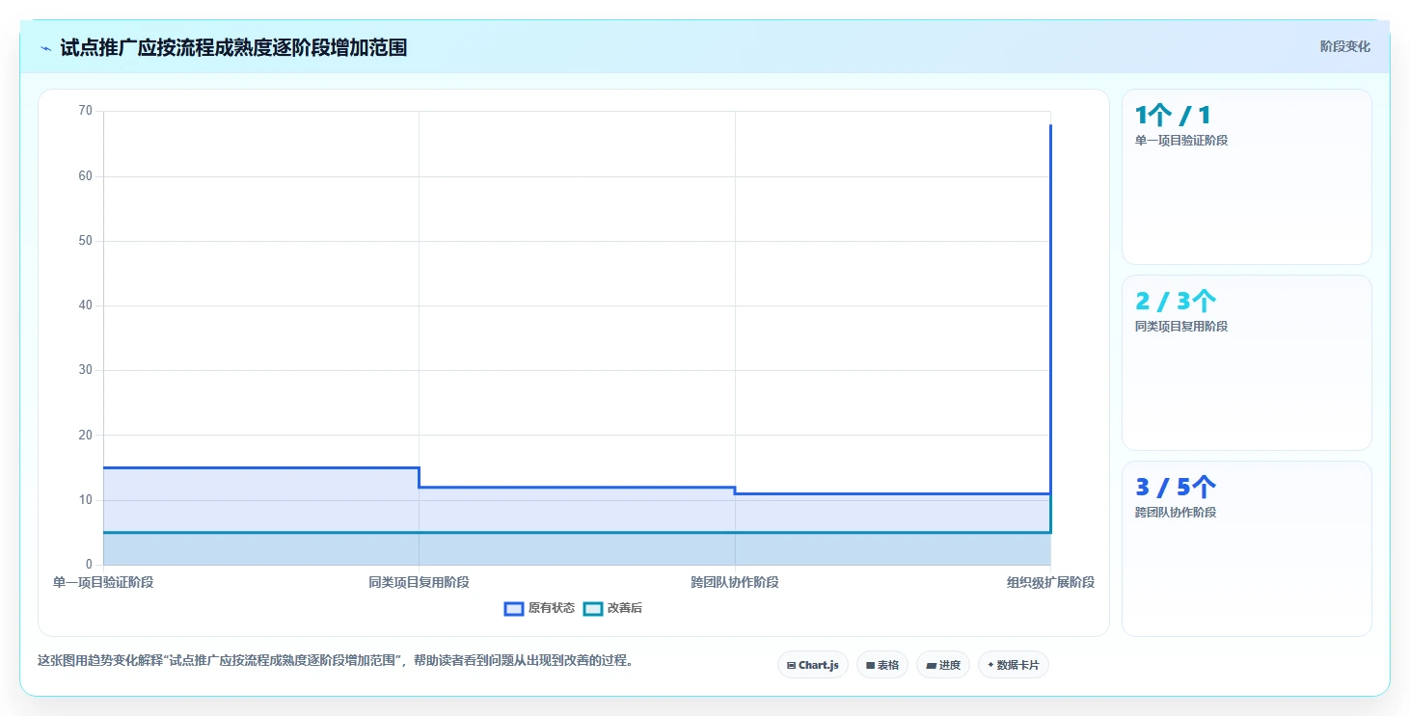
Task: Click the 阶段变化 label in header
Action: pos(1344,46)
